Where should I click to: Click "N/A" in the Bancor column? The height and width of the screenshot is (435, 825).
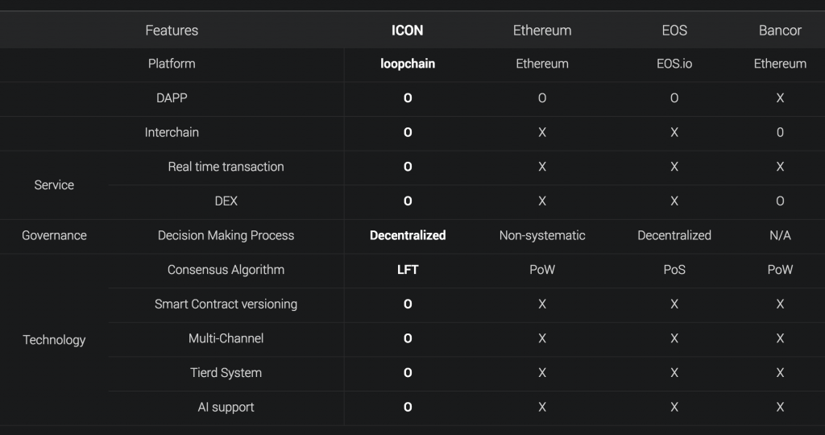pyautogui.click(x=780, y=235)
